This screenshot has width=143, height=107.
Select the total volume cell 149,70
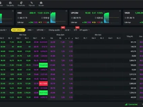tap(133, 47)
